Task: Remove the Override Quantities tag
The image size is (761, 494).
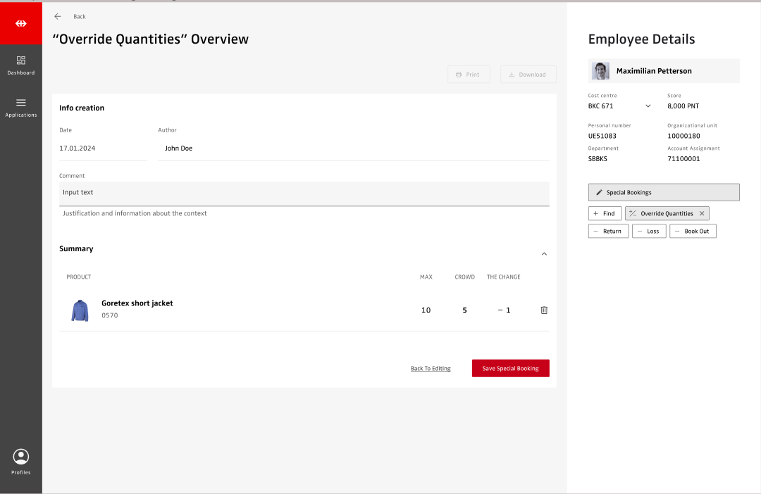Action: coord(702,213)
